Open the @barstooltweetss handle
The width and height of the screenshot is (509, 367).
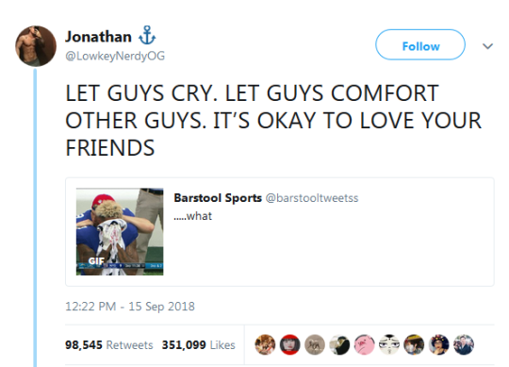pyautogui.click(x=312, y=198)
